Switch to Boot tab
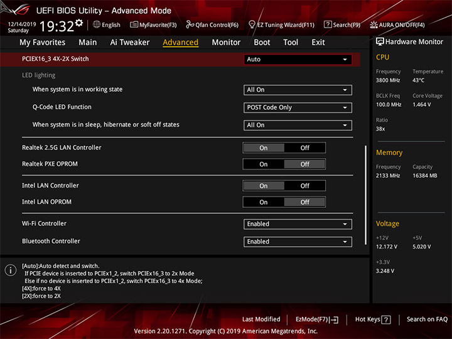Screen dimensions: 452x339 [x=262, y=43]
